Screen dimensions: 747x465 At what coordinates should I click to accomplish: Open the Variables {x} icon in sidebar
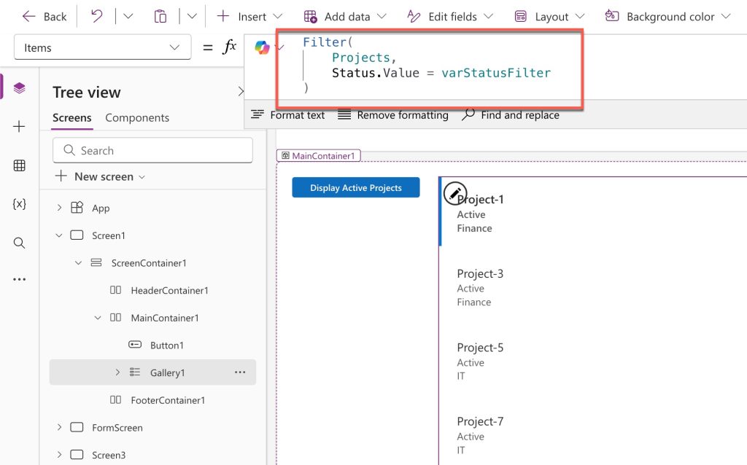19,203
